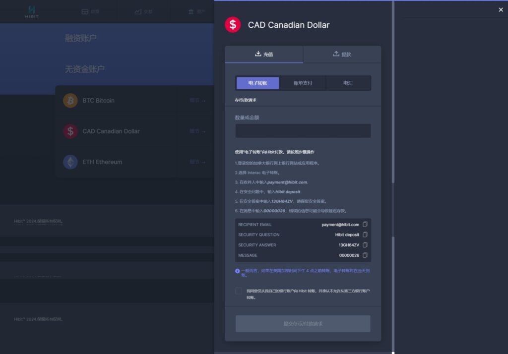Copy the security answer 13GH64ZV

tap(365, 245)
